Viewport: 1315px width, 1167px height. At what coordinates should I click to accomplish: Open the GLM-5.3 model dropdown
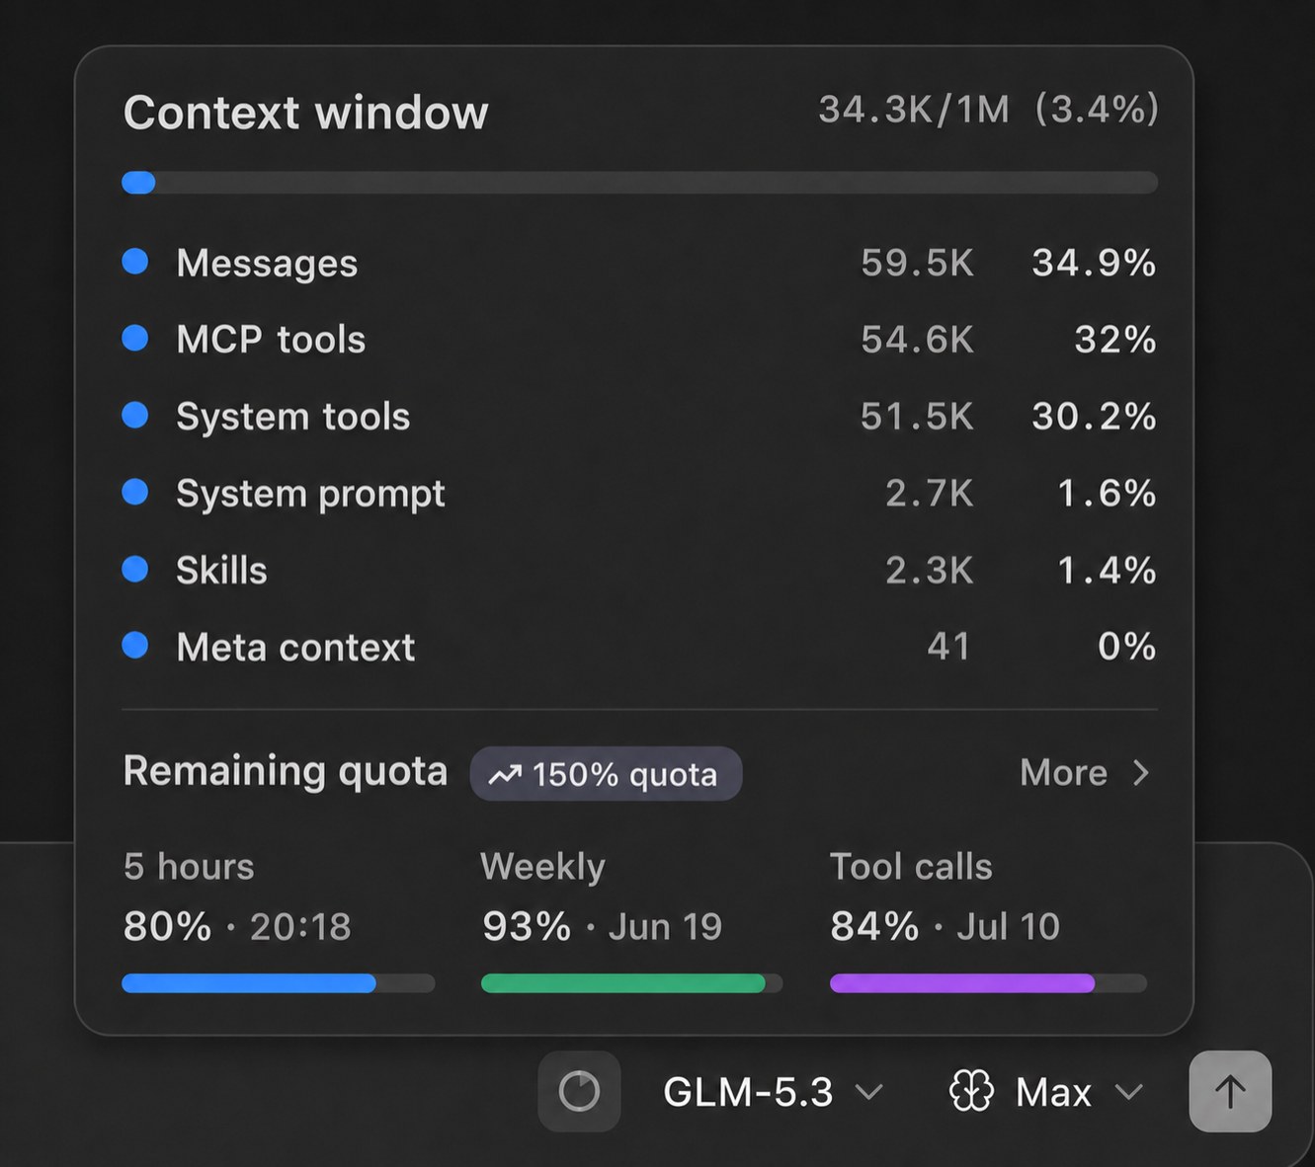coord(773,1092)
